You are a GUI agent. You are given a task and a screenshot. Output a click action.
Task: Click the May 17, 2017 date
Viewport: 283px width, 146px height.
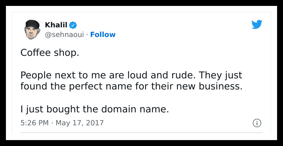point(80,123)
